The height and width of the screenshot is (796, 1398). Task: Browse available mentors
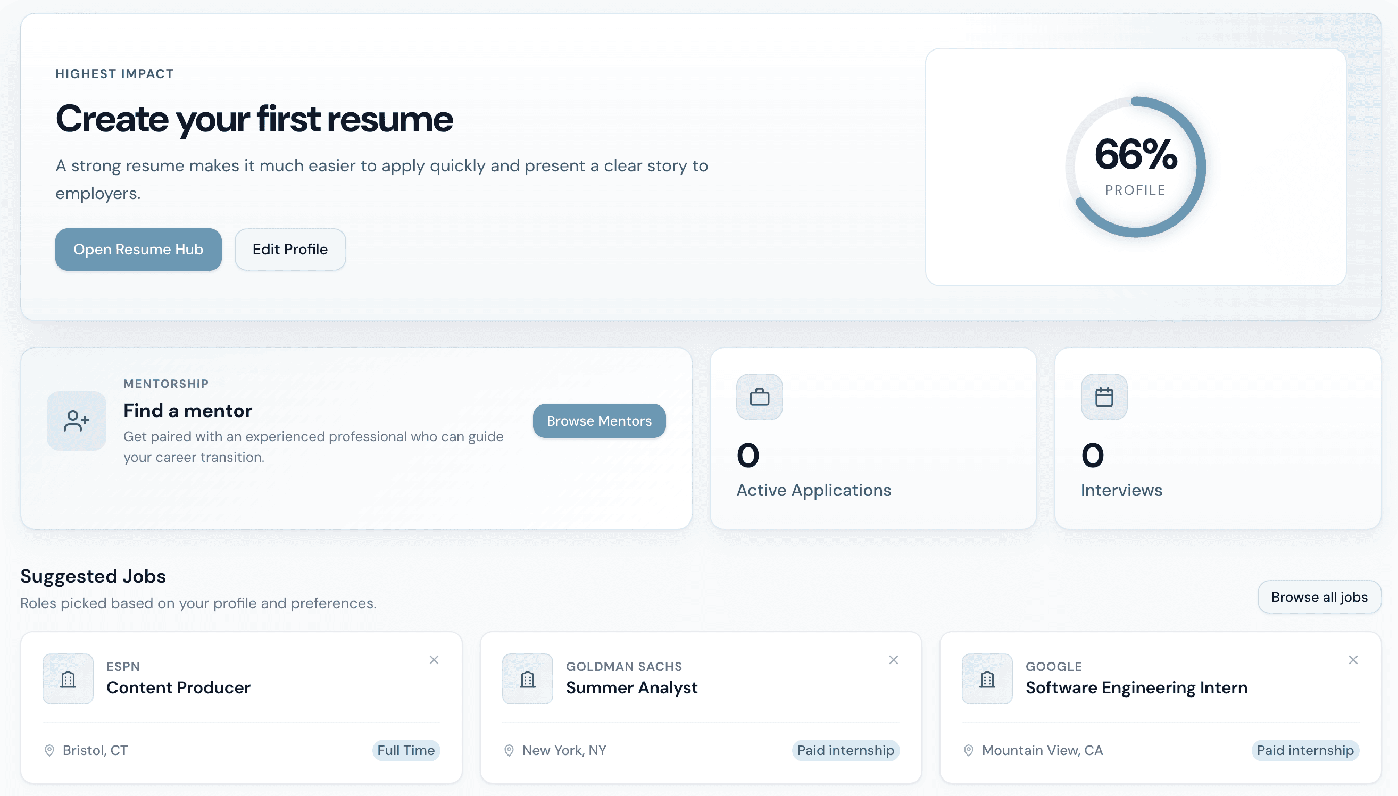point(599,421)
